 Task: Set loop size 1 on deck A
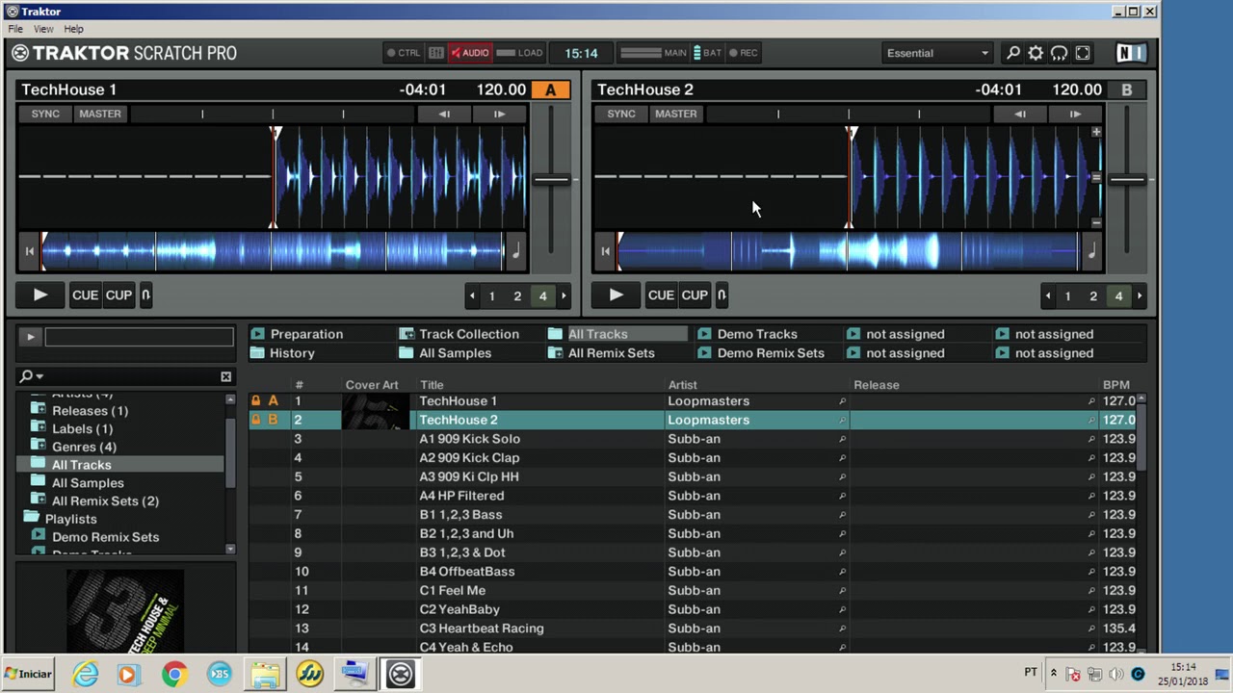point(491,296)
